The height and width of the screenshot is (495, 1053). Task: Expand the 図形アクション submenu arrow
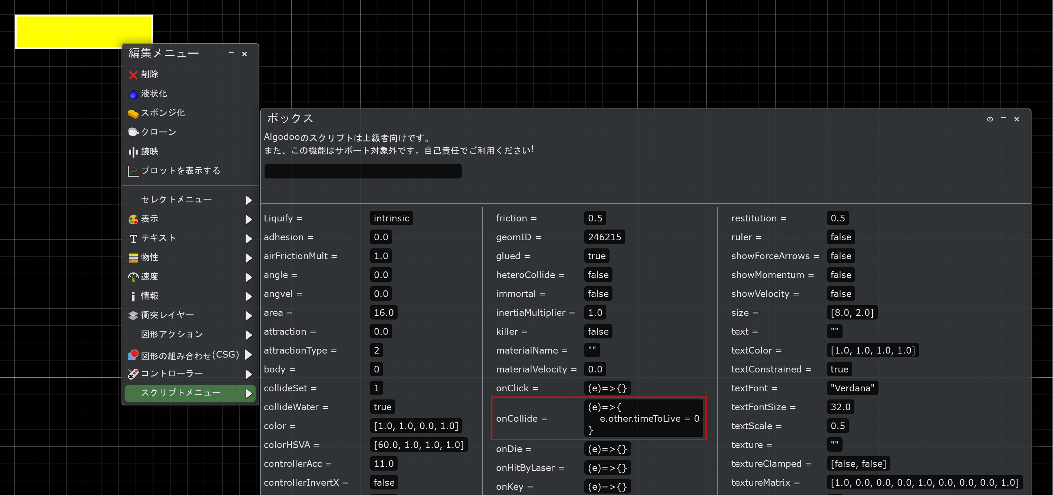coord(249,335)
